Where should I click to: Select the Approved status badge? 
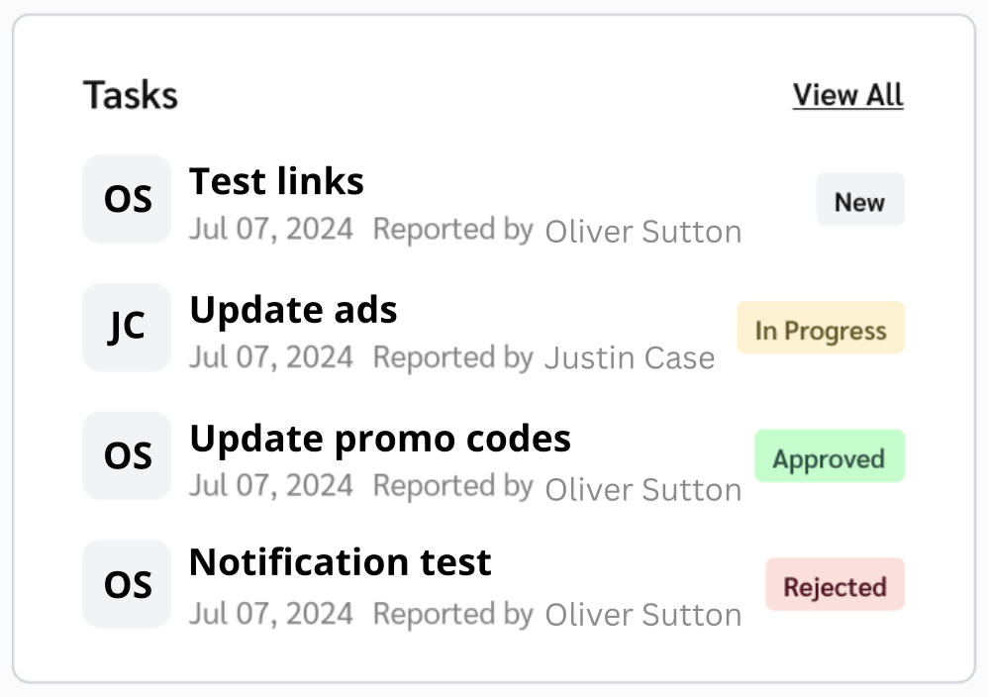click(830, 455)
